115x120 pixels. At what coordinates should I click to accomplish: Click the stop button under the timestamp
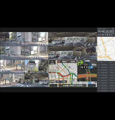click(x=108, y=35)
